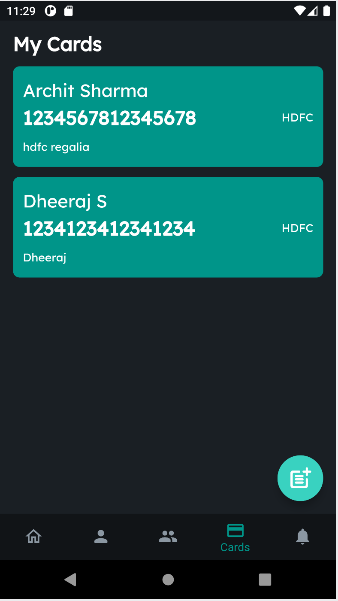Go to the single-person profile tab
338x601 pixels.
[x=101, y=536]
